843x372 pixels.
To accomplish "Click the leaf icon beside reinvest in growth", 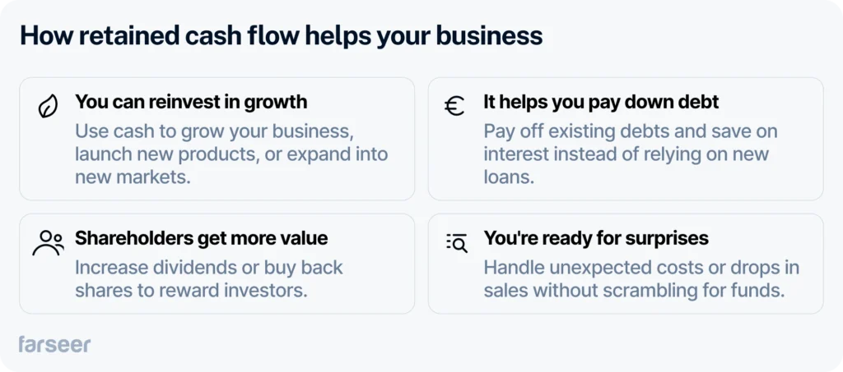I will click(x=48, y=108).
